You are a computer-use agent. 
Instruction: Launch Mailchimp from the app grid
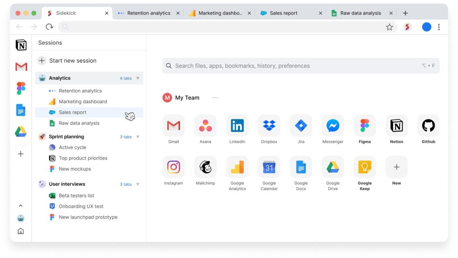tap(205, 167)
